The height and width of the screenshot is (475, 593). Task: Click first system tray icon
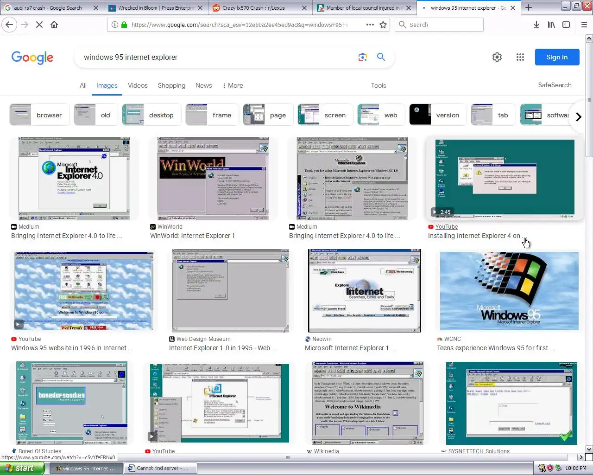pos(542,468)
